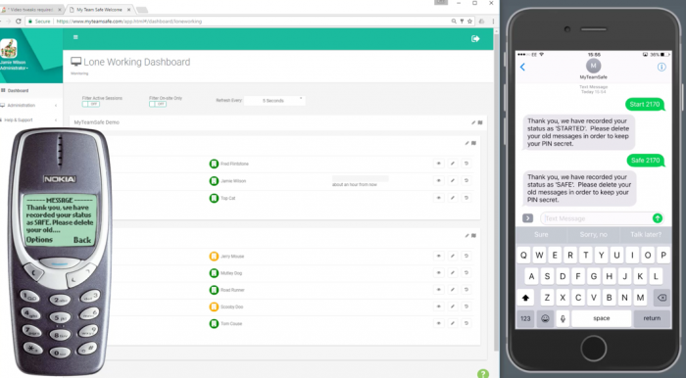Click the browser reload button
This screenshot has width=686, height=378.
pos(19,21)
